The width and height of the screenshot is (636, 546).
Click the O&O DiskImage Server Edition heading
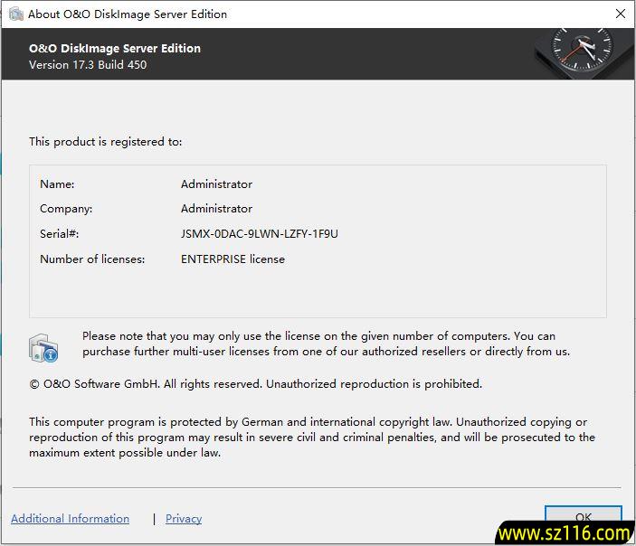click(x=115, y=48)
